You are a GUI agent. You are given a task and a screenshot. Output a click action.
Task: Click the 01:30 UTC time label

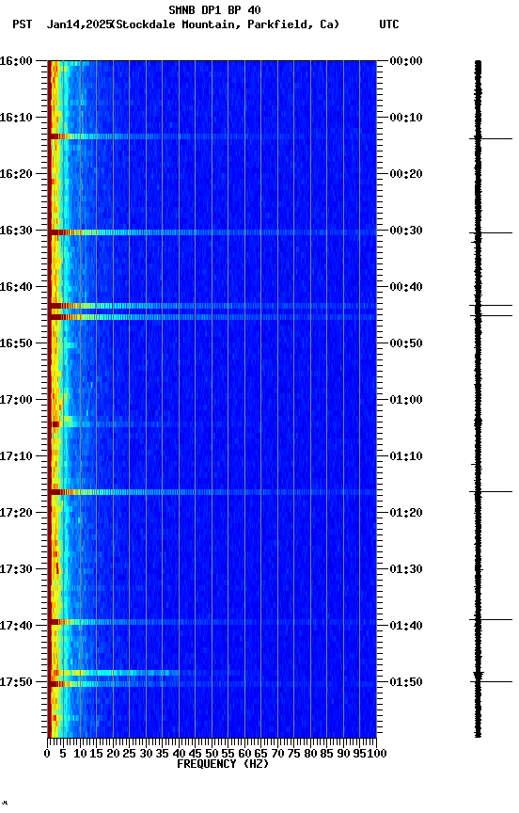point(406,569)
